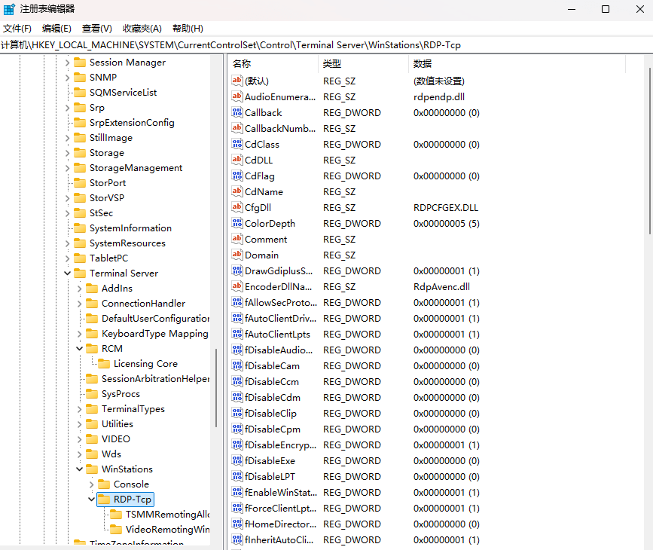
Task: Open the 文件(F) menu
Action: 17,29
